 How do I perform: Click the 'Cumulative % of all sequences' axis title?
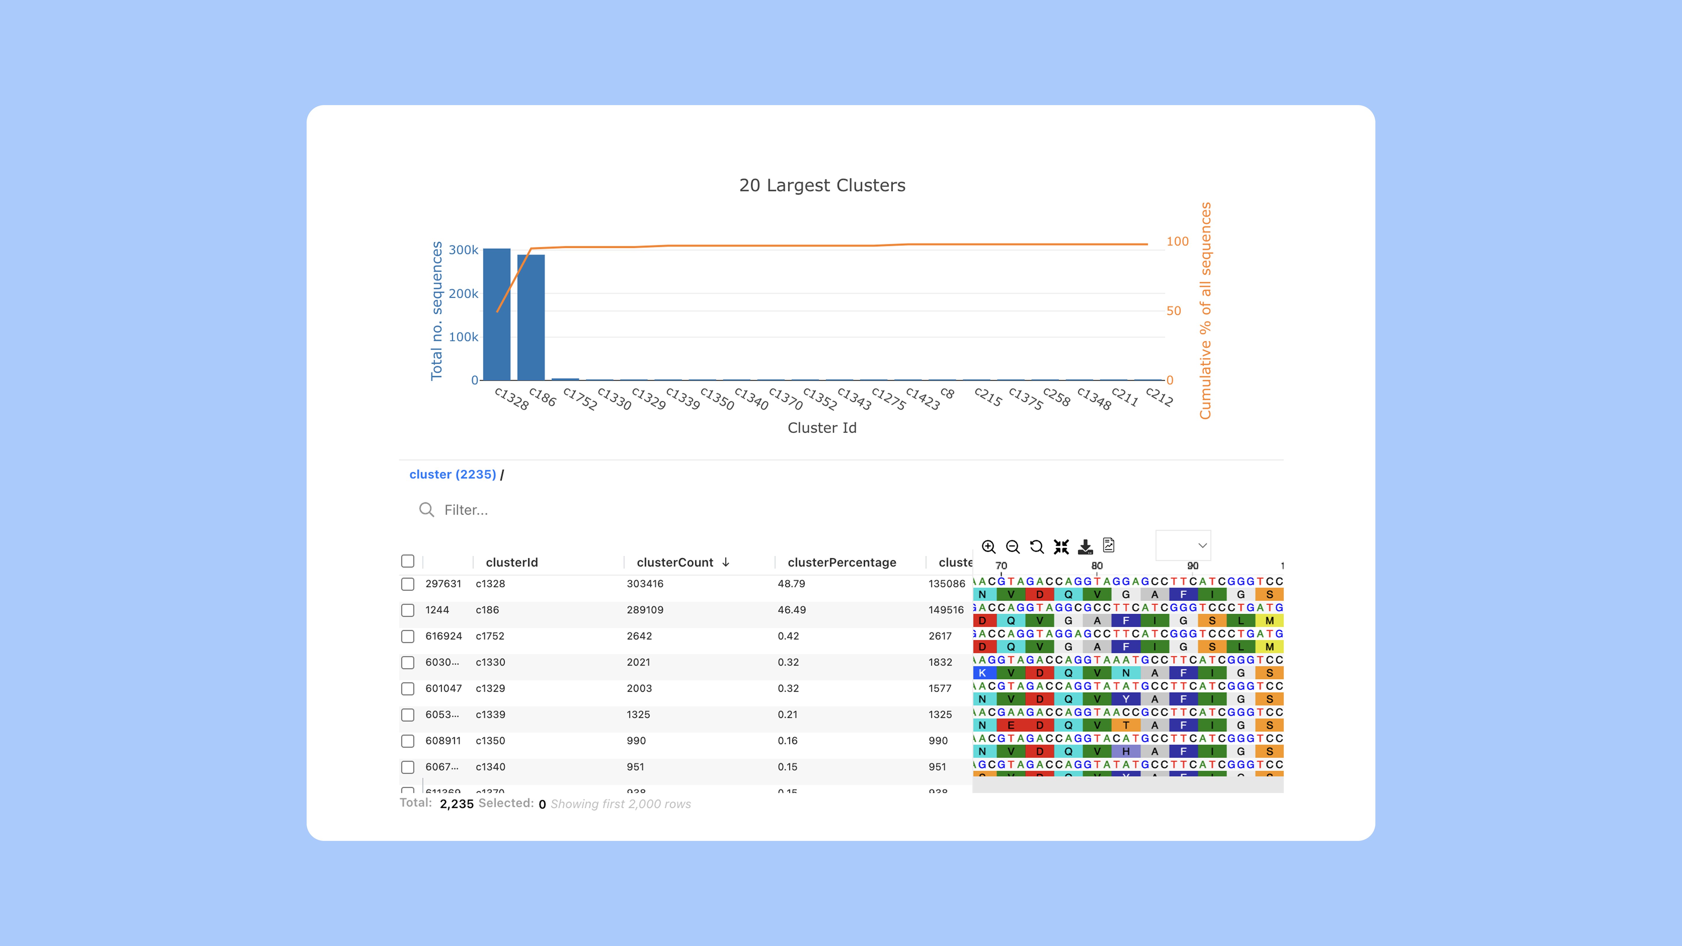pyautogui.click(x=1205, y=311)
